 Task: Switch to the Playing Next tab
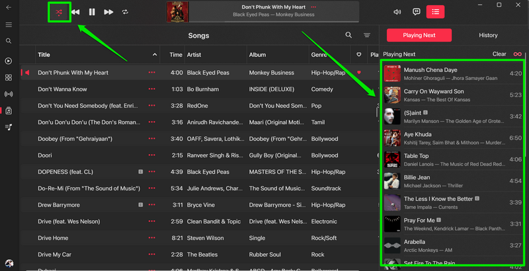[x=419, y=35]
